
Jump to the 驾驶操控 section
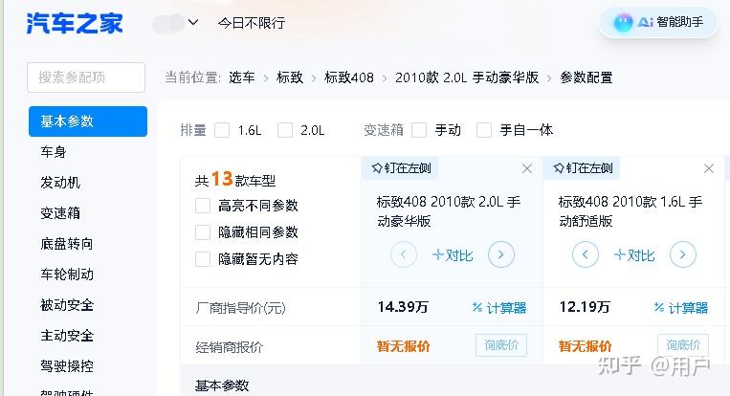tap(67, 366)
